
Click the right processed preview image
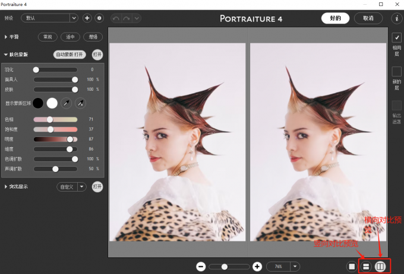point(318,142)
